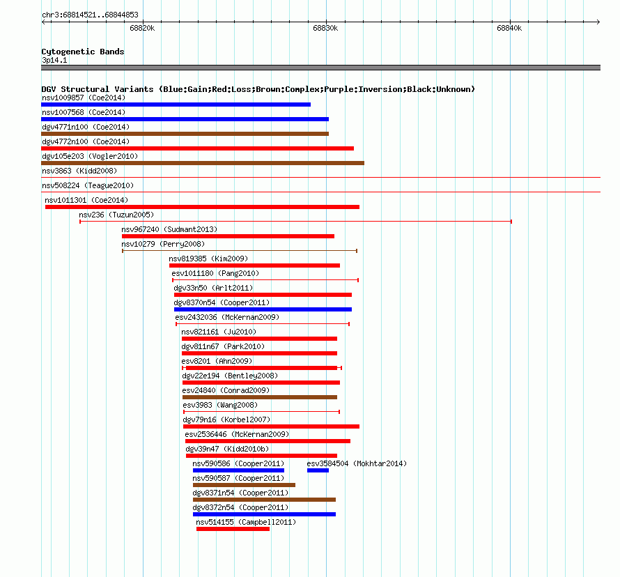Image resolution: width=620 pixels, height=577 pixels.
Task: Click the 3p14.1 cytogenetic band bar
Action: click(x=320, y=68)
